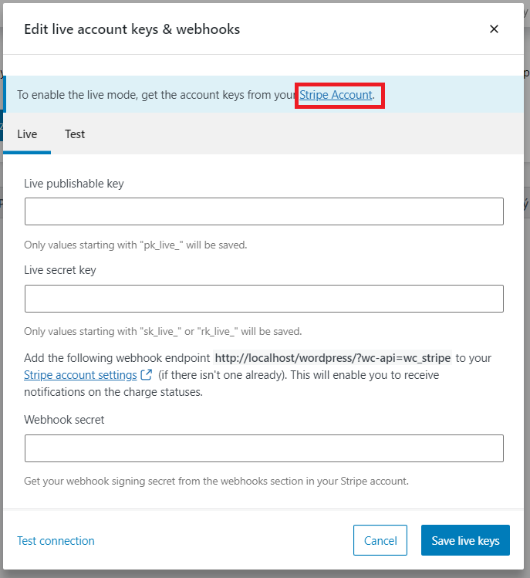Click the webhook endpoint URL text
The height and width of the screenshot is (578, 530).
[333, 358]
